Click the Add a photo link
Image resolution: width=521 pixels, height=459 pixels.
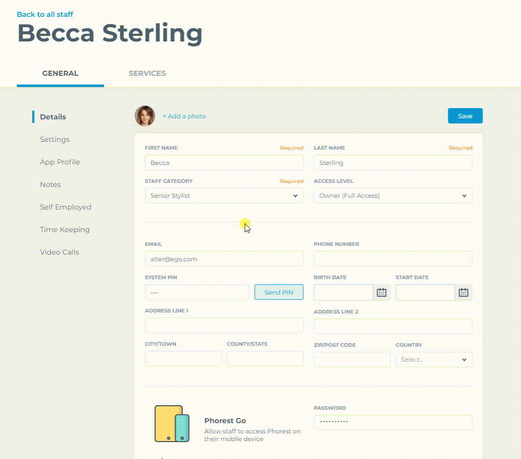coord(184,116)
